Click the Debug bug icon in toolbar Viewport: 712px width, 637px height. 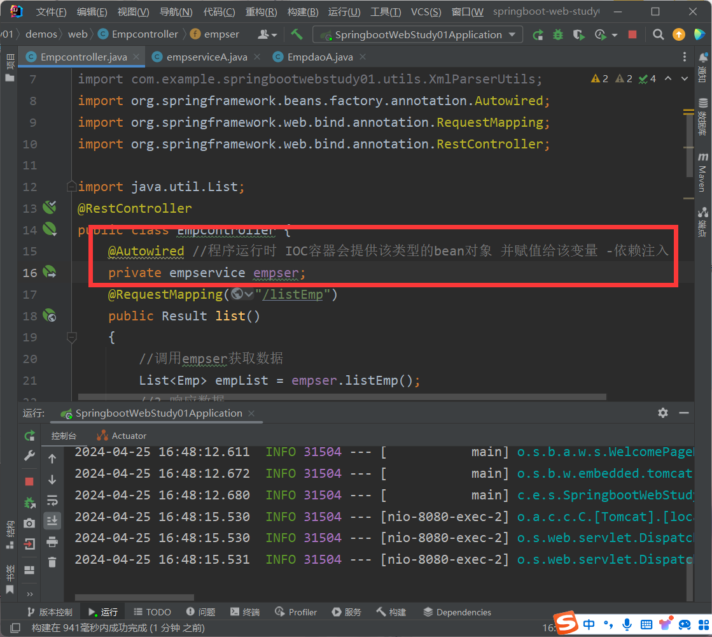[558, 34]
